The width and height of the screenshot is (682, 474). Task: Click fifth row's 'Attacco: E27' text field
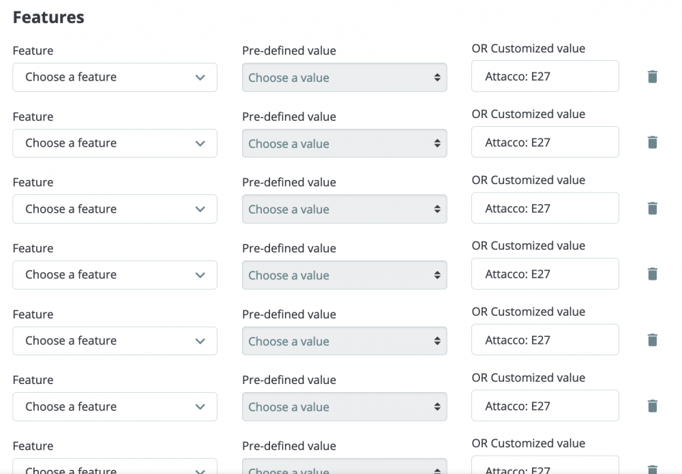coord(545,340)
